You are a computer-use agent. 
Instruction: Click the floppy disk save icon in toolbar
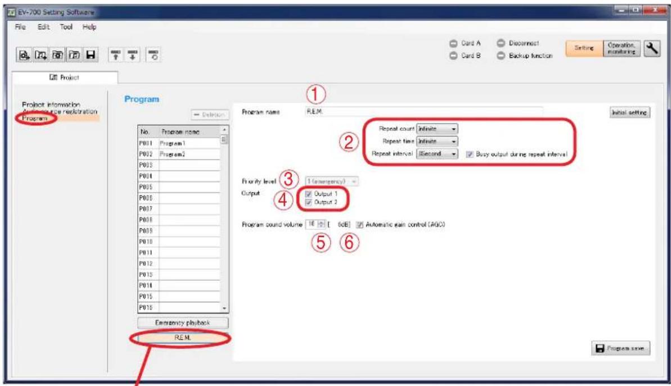(x=91, y=55)
